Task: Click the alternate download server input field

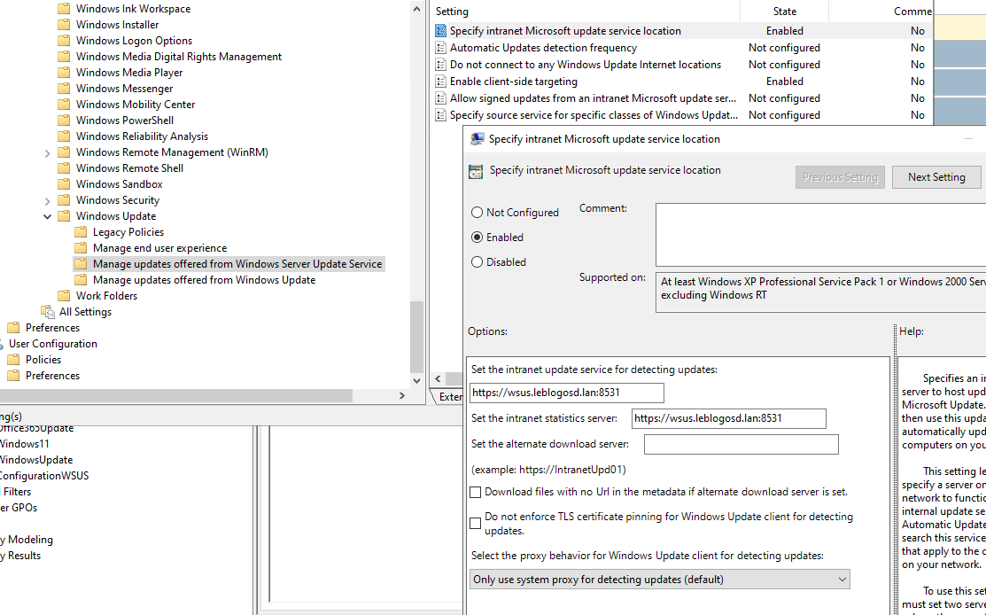Action: tap(741, 444)
